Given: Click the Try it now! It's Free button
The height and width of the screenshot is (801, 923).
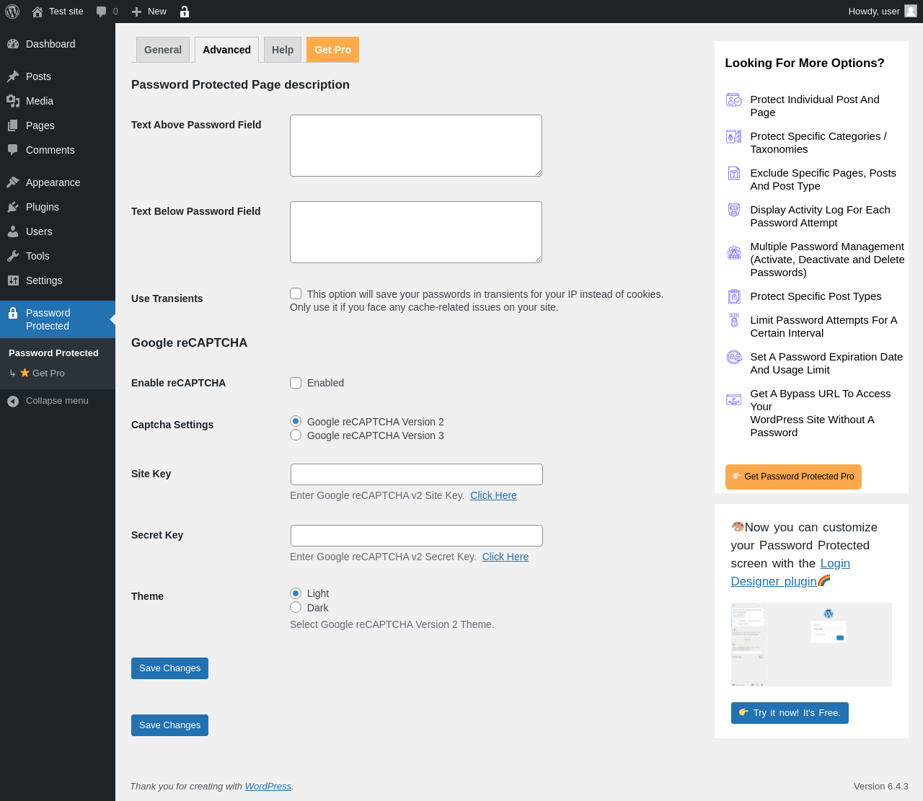Looking at the screenshot, I should [790, 713].
